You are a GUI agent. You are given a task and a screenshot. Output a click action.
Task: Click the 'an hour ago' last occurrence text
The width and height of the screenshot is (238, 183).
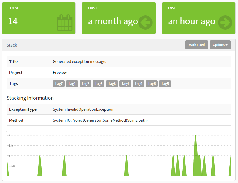pyautogui.click(x=191, y=21)
